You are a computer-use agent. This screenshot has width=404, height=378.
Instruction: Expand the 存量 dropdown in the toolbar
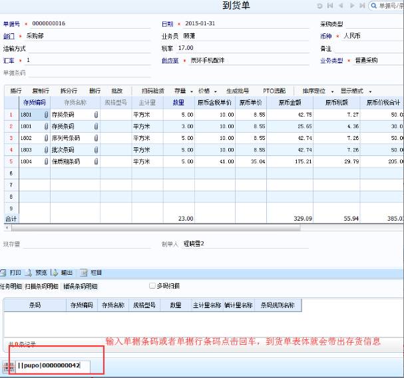(192, 91)
